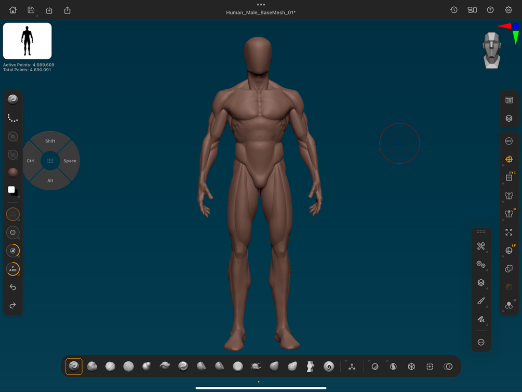Open the Tool panel list icon on the right
The height and width of the screenshot is (392, 522).
coord(509,100)
